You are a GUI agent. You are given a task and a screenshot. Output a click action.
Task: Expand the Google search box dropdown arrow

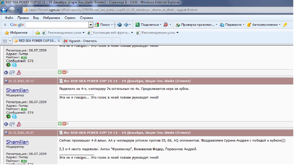coord(91,25)
